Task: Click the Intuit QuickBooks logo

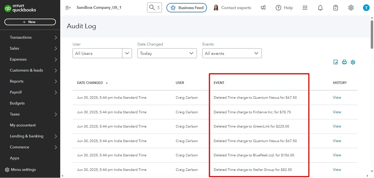Action: [20, 8]
